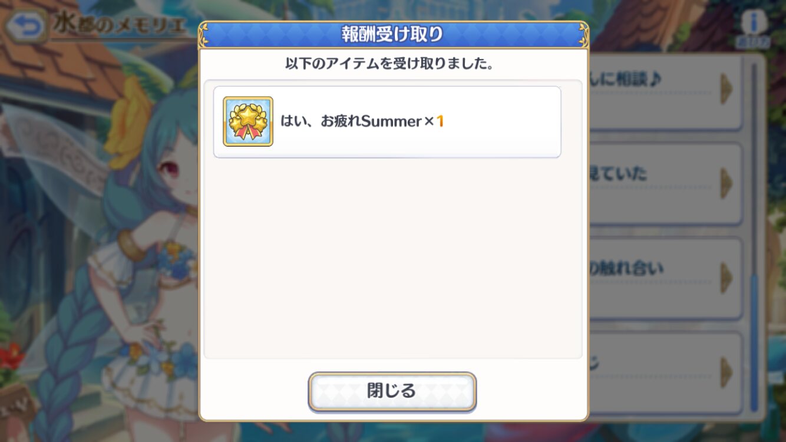
Task: Select the はい、お疲れSummer reward row
Action: [387, 122]
